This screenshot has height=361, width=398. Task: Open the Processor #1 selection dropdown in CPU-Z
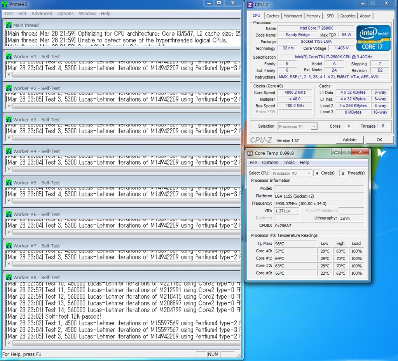[x=297, y=126]
